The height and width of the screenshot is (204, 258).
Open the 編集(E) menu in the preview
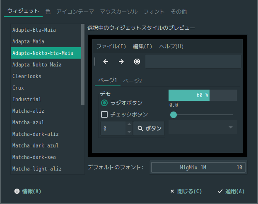tap(142, 46)
